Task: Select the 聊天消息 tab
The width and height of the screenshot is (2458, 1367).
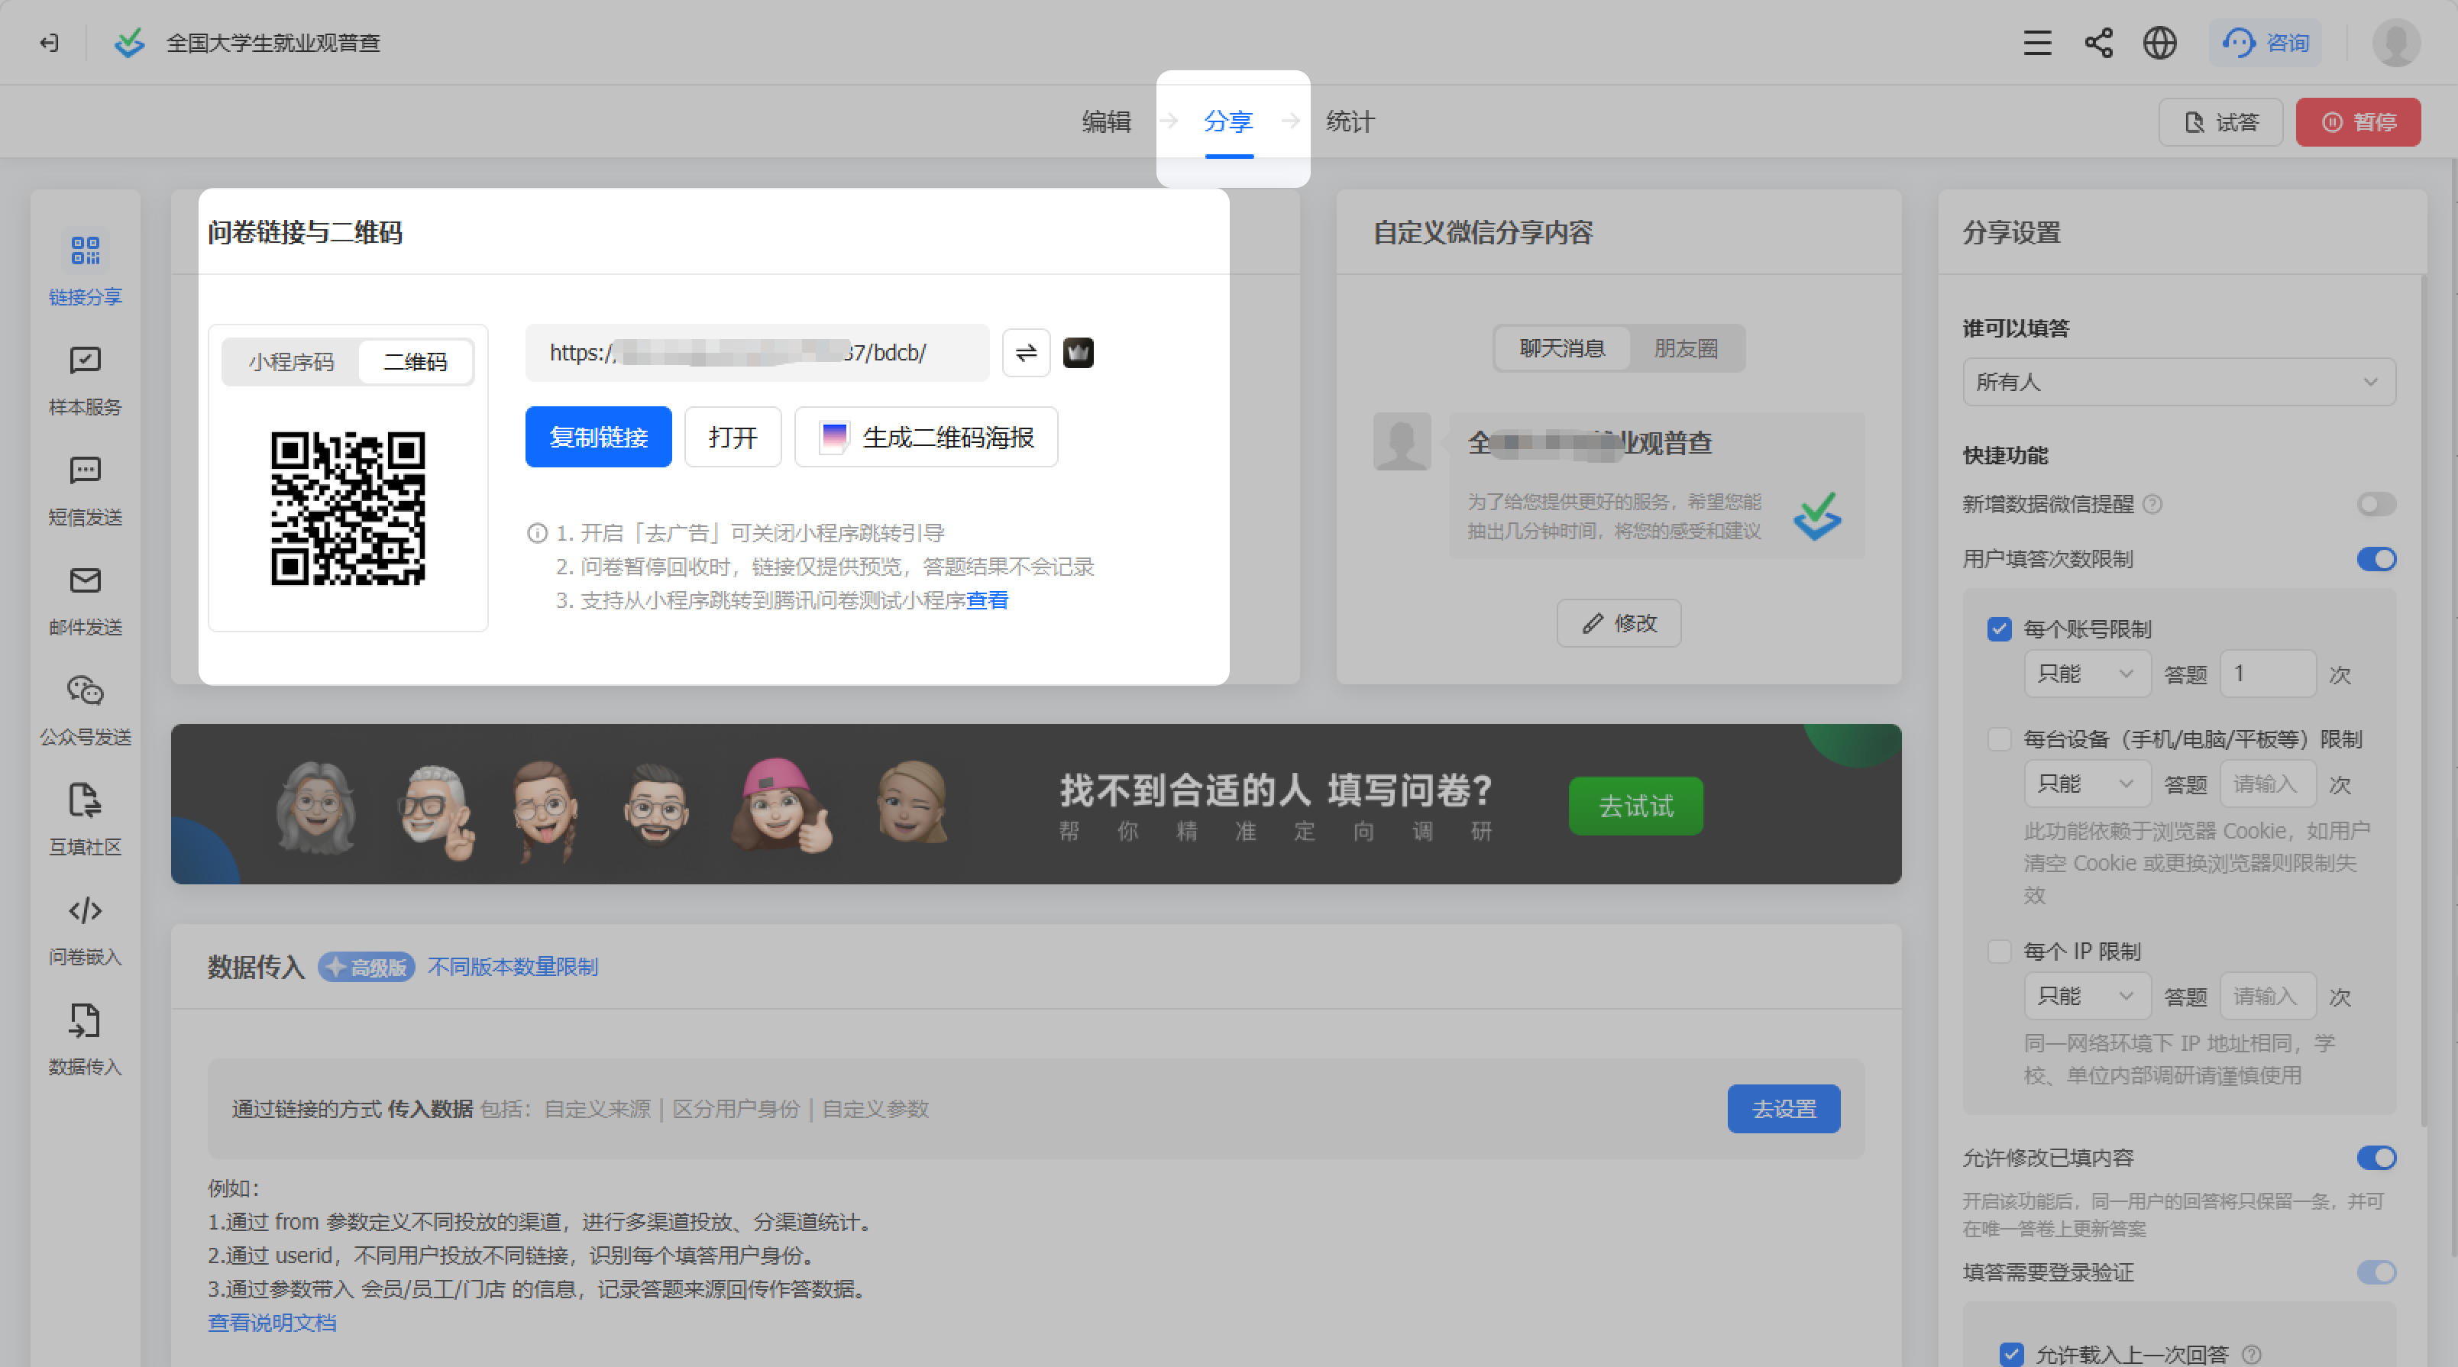Action: point(1562,348)
